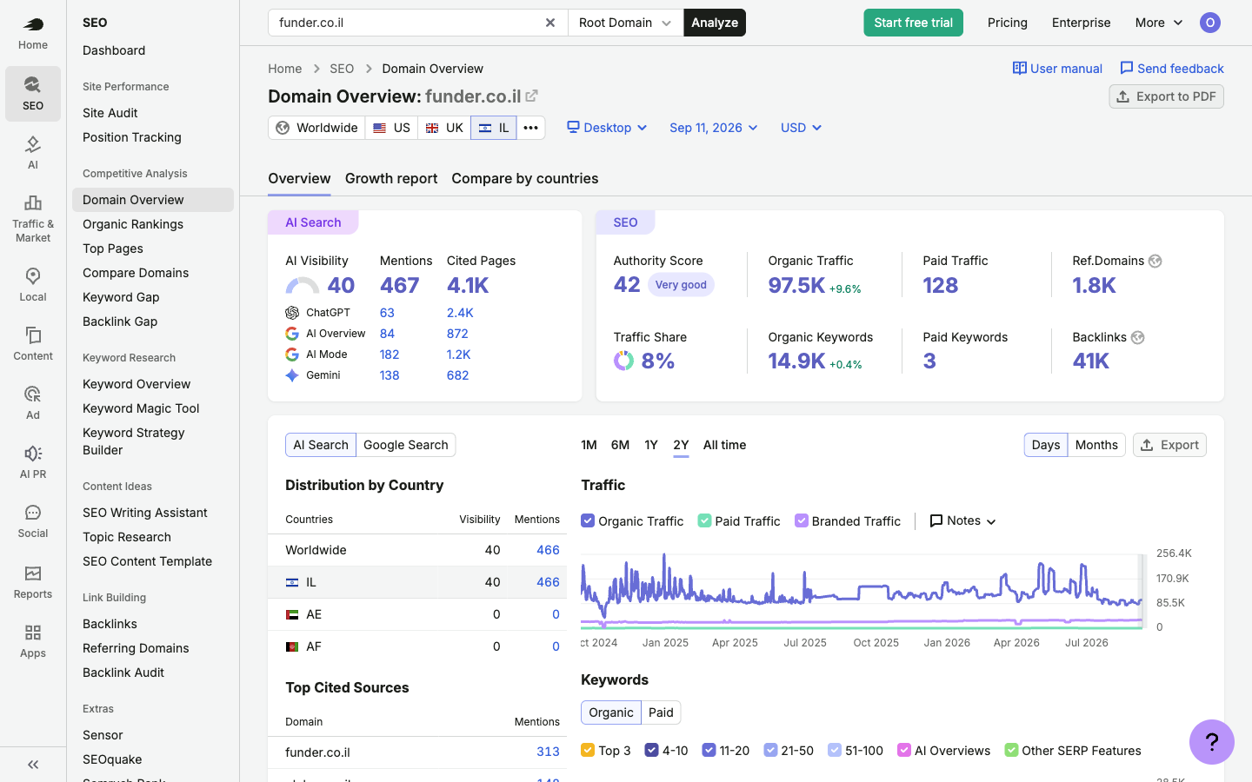Open Keyword Magic Tool in sidebar
Viewport: 1252px width, 782px height.
tap(141, 408)
